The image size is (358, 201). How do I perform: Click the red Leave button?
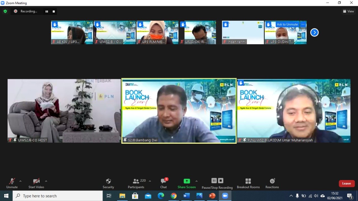[347, 183]
